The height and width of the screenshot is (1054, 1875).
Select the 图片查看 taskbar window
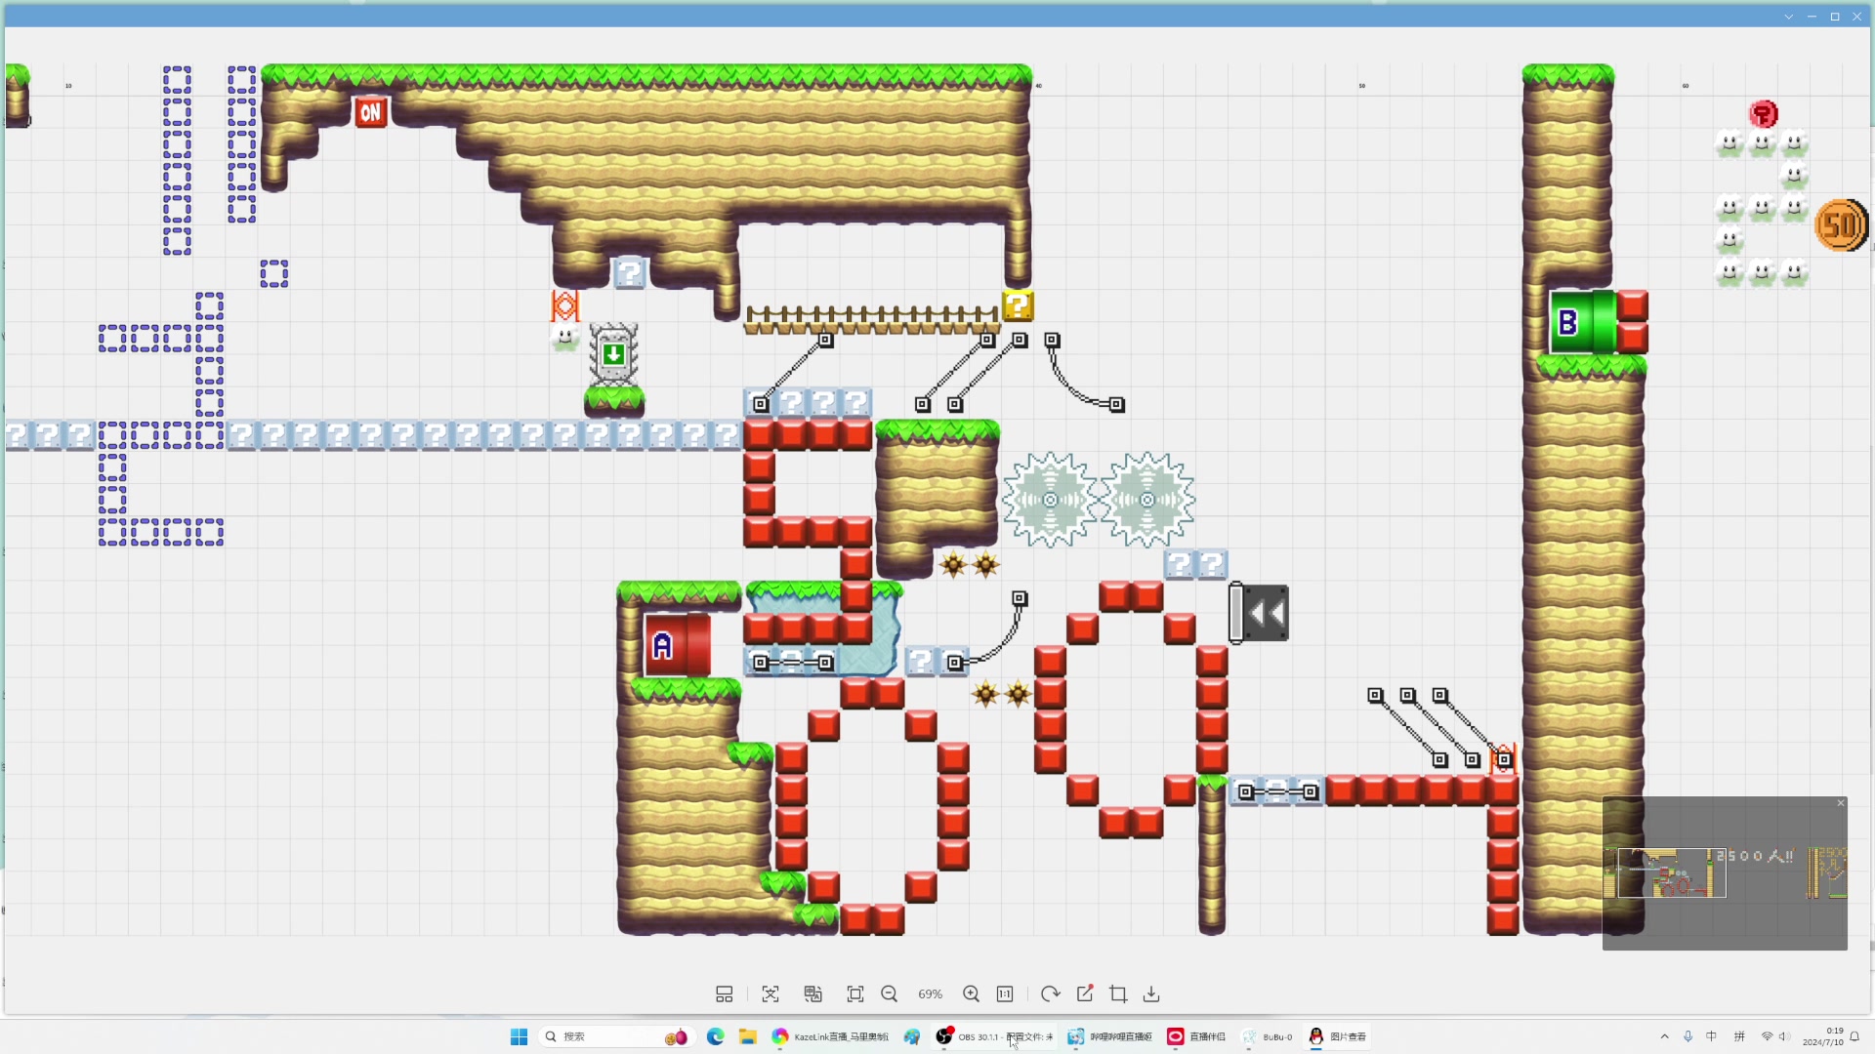(x=1338, y=1036)
